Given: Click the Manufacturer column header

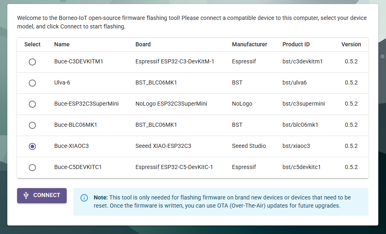Looking at the screenshot, I should [x=249, y=44].
